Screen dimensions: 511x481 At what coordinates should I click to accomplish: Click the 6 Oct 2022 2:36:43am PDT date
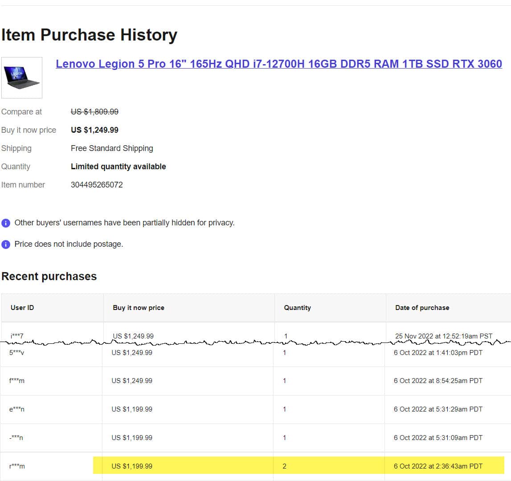[438, 466]
